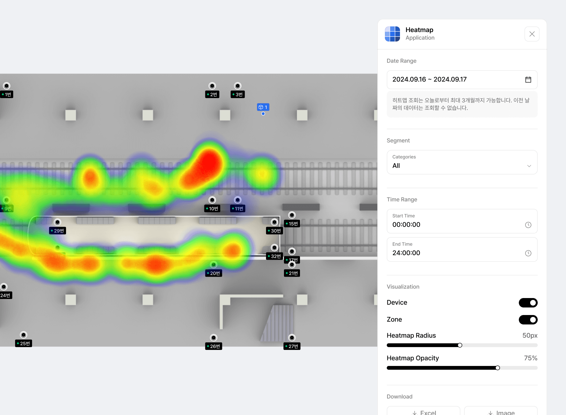566x415 pixels.
Task: Download heatmap as Excel
Action: [x=424, y=412]
